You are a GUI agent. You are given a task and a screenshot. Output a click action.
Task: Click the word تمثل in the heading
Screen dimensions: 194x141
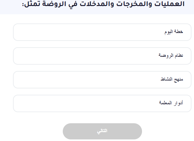(x=33, y=4)
